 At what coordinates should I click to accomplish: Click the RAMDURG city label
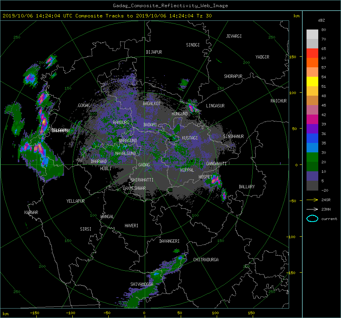point(121,123)
